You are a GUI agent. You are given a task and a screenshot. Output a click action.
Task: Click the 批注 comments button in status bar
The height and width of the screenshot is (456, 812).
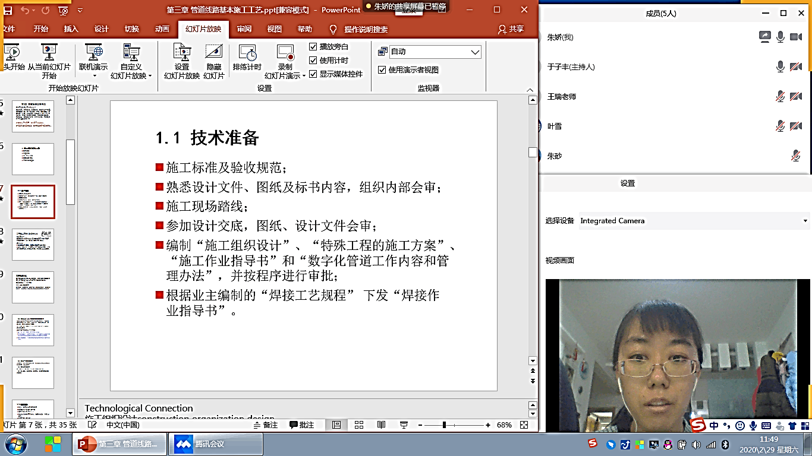point(302,425)
